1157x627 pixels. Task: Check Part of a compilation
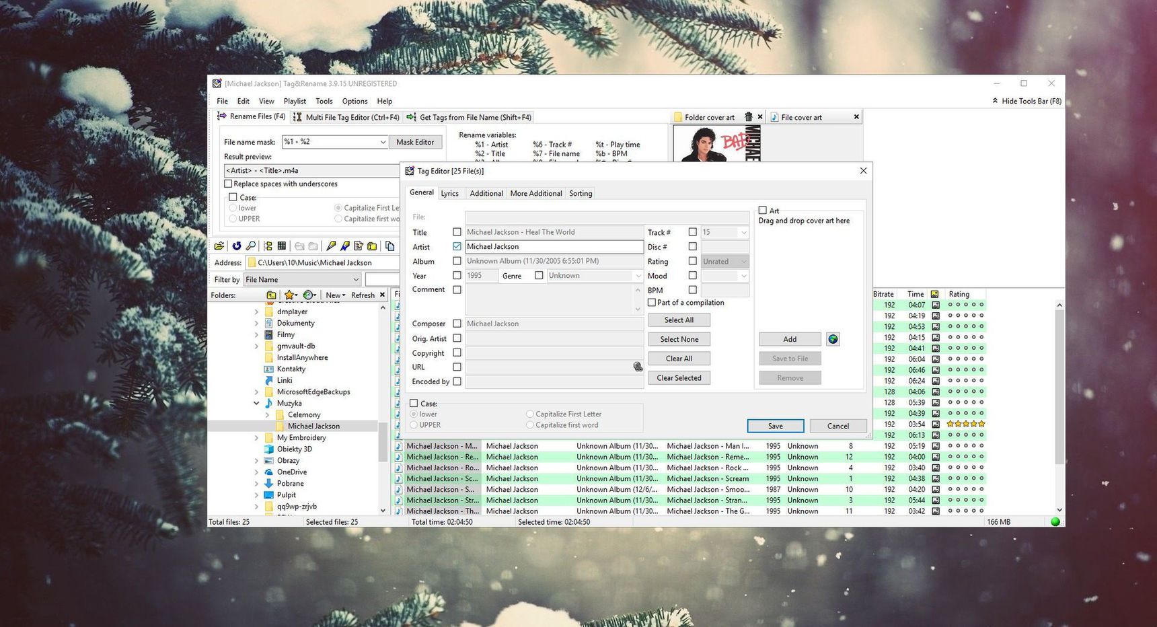tap(652, 303)
